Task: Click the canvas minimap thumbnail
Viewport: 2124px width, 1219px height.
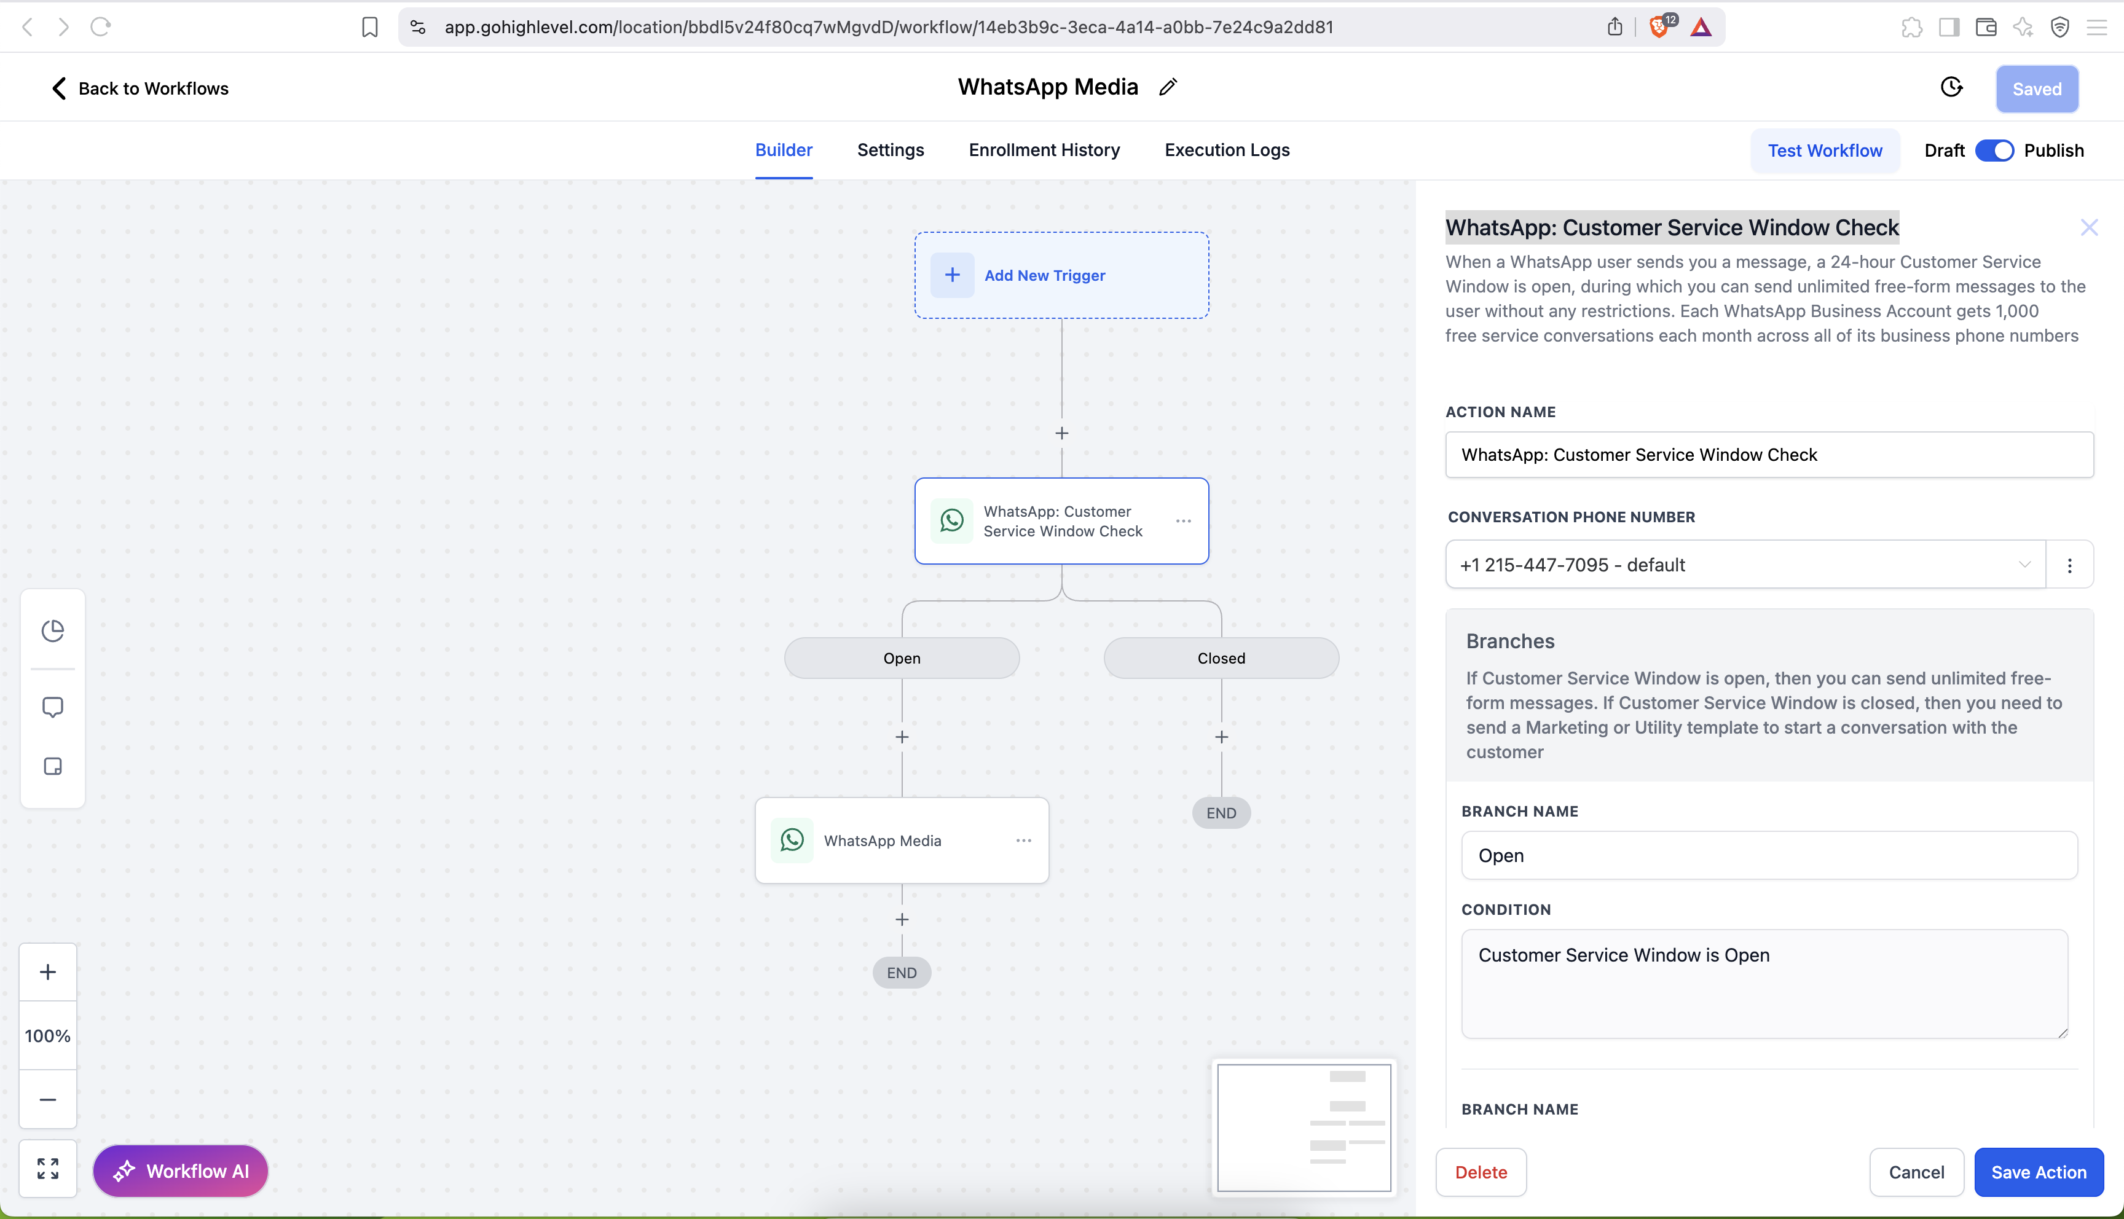Action: pyautogui.click(x=1304, y=1127)
